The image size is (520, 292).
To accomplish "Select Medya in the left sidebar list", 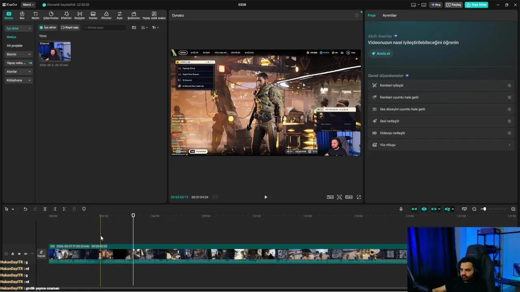I will pos(11,37).
